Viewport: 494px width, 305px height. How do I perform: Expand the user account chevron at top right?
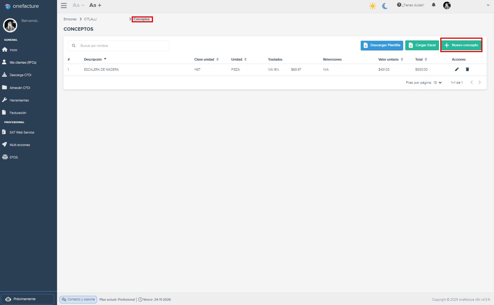(x=487, y=5)
